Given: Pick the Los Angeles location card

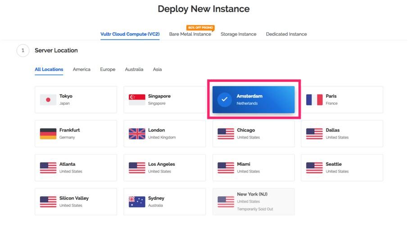Looking at the screenshot, I should 165,168.
